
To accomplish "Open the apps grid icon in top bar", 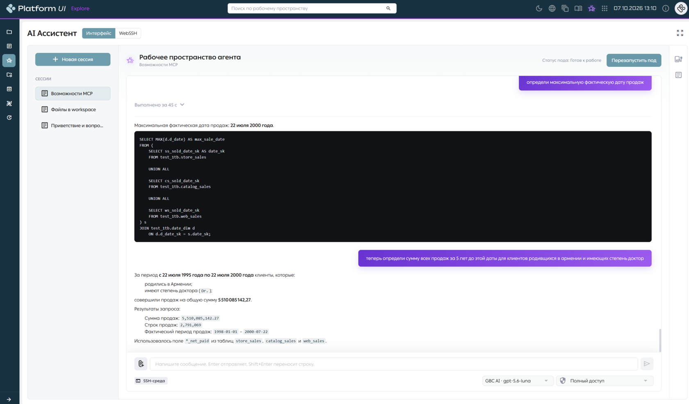I will (605, 8).
